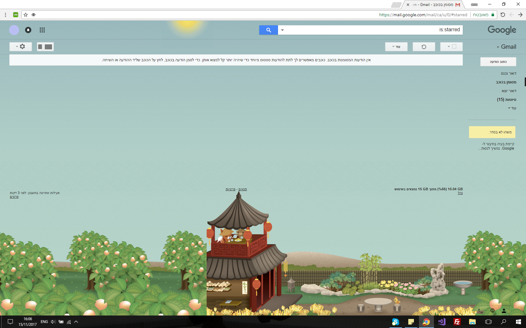Image resolution: width=526 pixels, height=328 pixels.
Task: Click the green CORS extension icon
Action: coord(16,15)
